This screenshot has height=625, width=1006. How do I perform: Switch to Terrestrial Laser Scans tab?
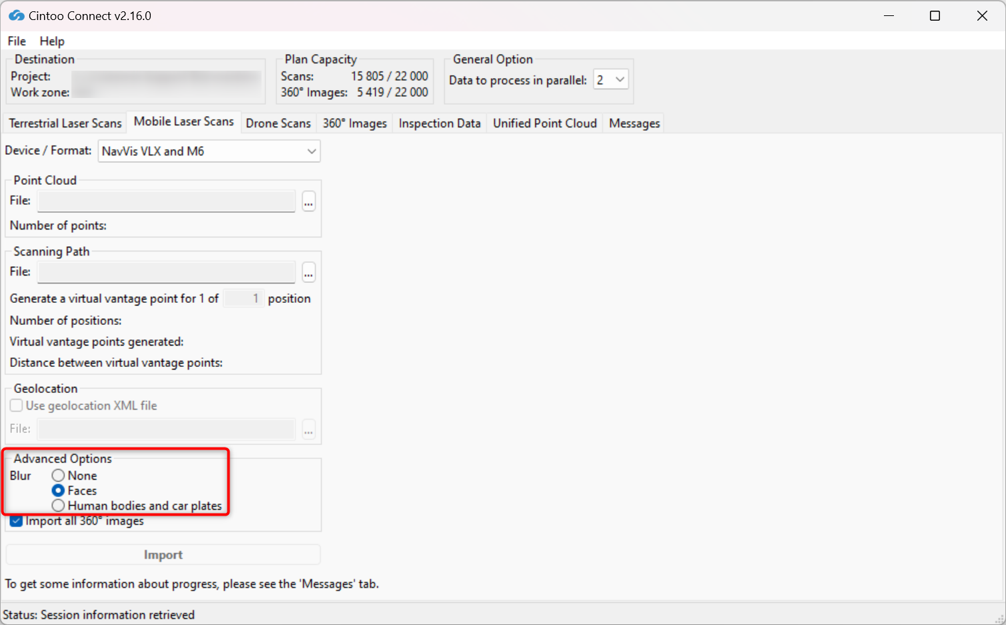[x=65, y=123]
